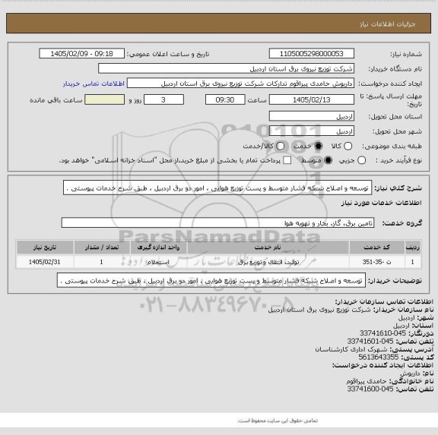Click the deadline time field 09:30

click(x=225, y=99)
